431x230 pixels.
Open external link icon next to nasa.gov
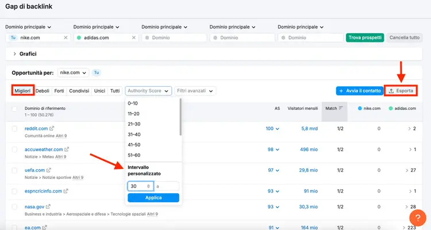click(48, 206)
